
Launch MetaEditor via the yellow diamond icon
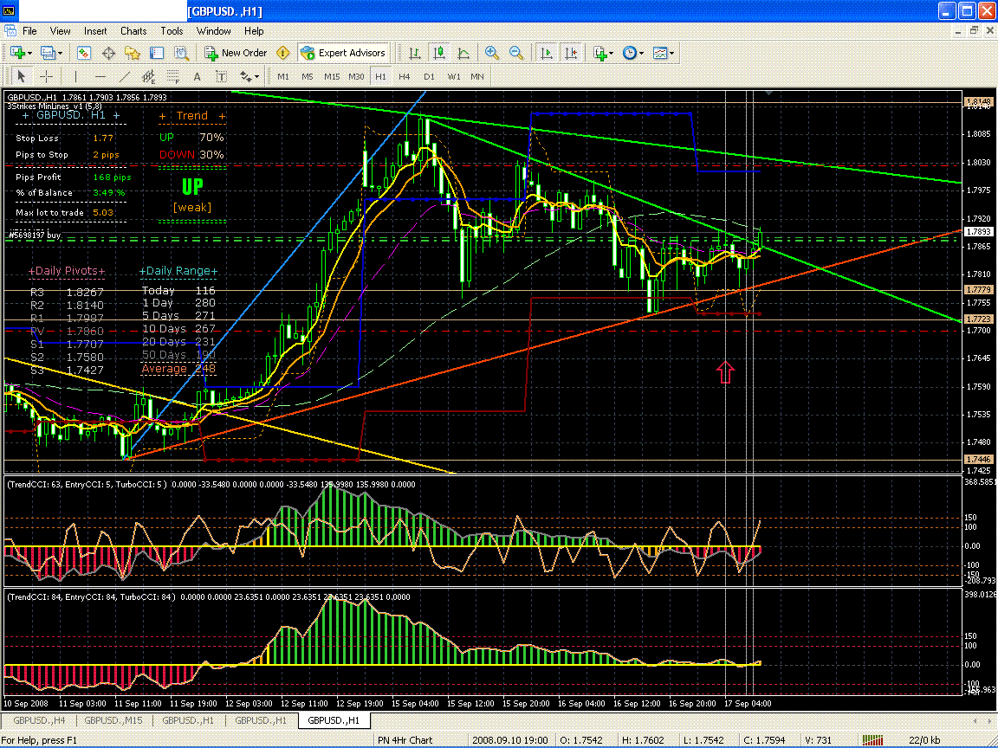pyautogui.click(x=283, y=54)
